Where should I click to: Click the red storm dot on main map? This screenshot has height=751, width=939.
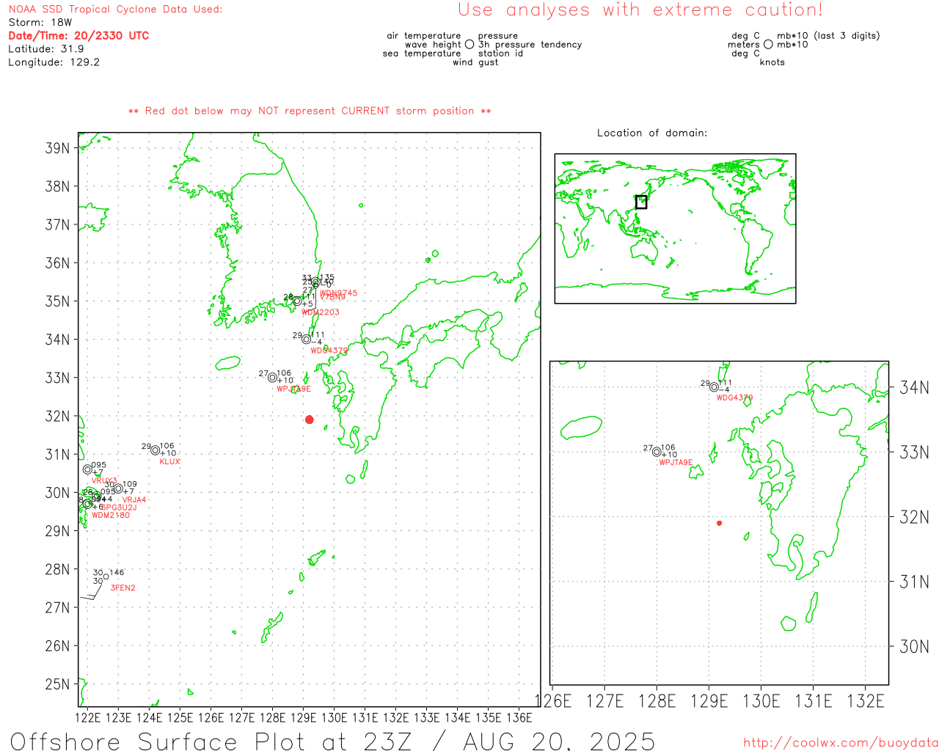point(310,420)
